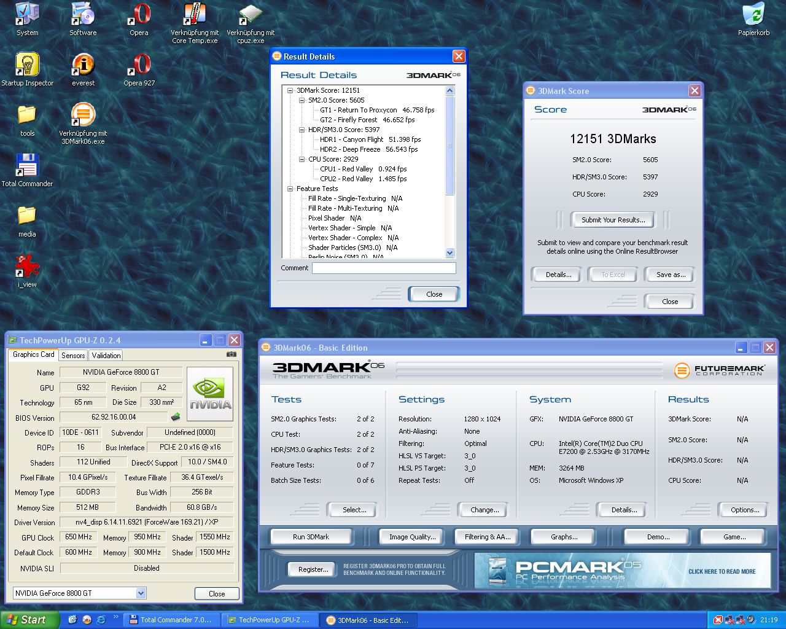Image resolution: width=786 pixels, height=629 pixels.
Task: Launch the 3DMark06.exe desktop shortcut
Action: (x=83, y=123)
